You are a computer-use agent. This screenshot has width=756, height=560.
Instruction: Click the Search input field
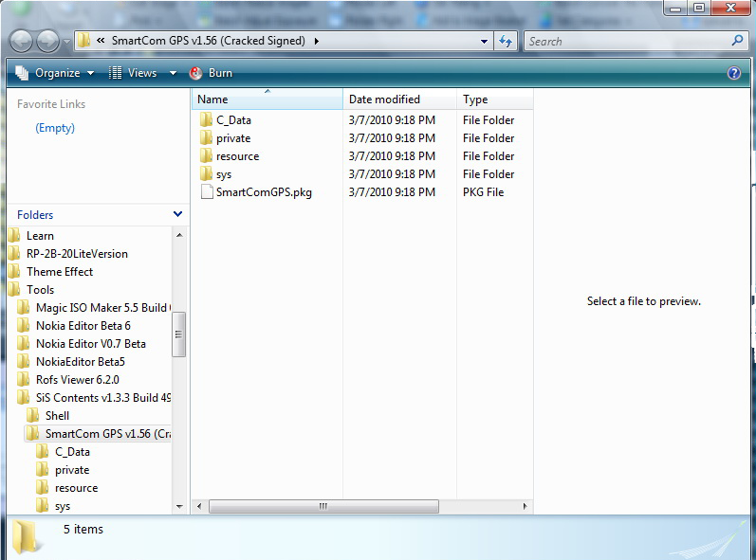pos(628,42)
